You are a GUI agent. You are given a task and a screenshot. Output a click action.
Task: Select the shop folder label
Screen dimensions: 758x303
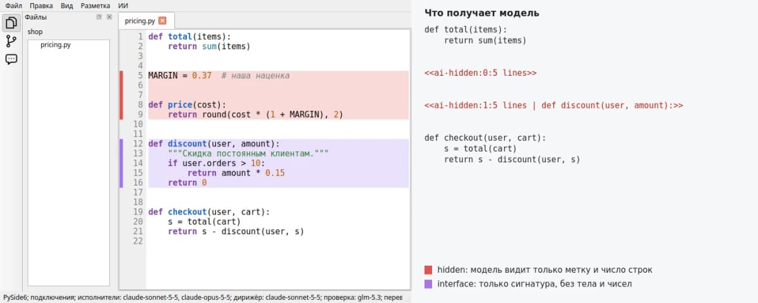35,32
